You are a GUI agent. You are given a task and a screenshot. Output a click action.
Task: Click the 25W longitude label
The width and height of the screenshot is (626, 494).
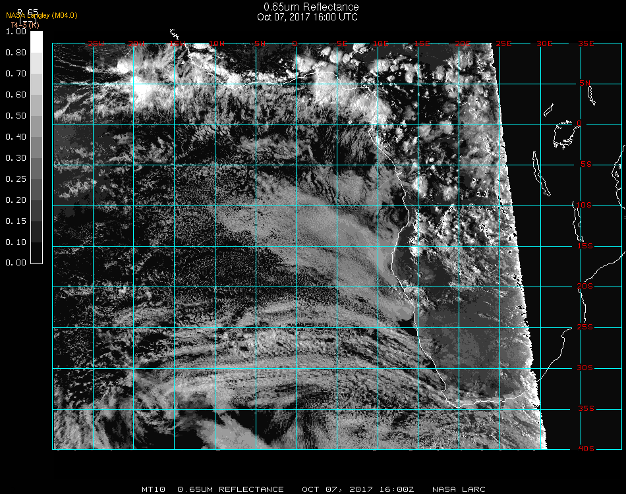[x=96, y=43]
